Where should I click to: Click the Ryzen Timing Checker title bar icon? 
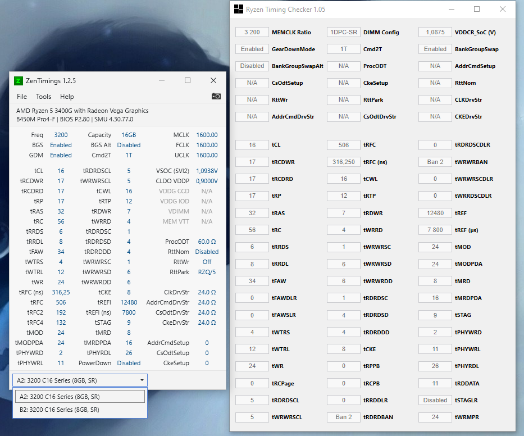(239, 9)
